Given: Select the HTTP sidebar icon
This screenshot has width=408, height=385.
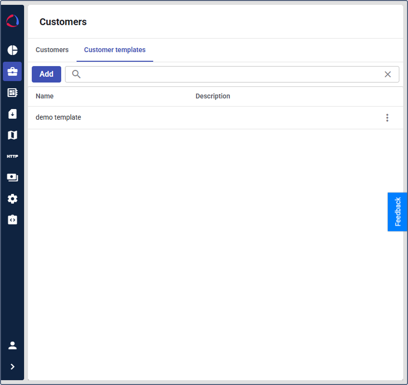Looking at the screenshot, I should coord(12,156).
